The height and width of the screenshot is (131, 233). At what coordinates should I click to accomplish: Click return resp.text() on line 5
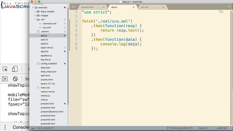122,30
